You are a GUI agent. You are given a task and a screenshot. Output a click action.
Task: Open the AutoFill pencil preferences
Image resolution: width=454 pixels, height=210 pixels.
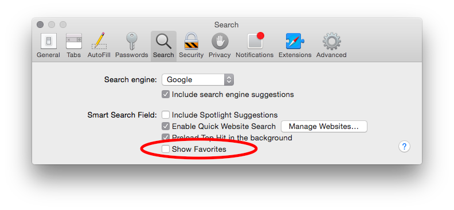tap(99, 46)
